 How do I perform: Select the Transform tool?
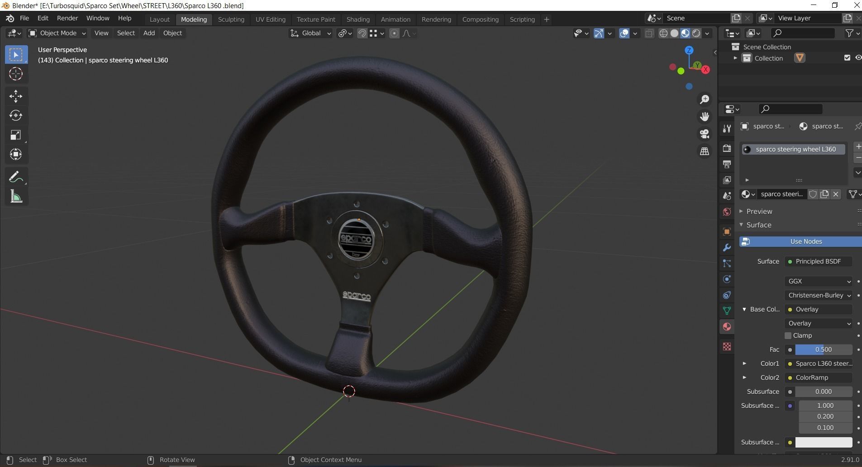click(16, 154)
